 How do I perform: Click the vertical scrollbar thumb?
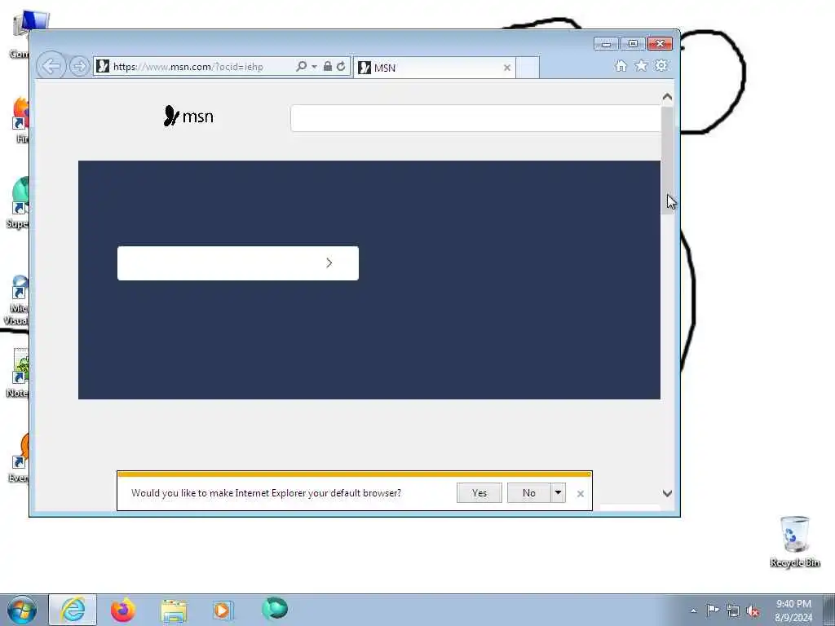tap(667, 161)
